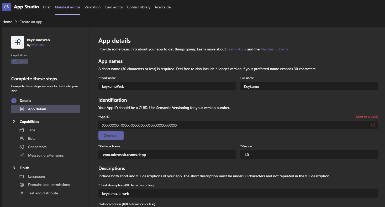Image resolution: width=385 pixels, height=207 pixels.
Task: Click the Connectors icon in sidebar
Action: pos(22,147)
